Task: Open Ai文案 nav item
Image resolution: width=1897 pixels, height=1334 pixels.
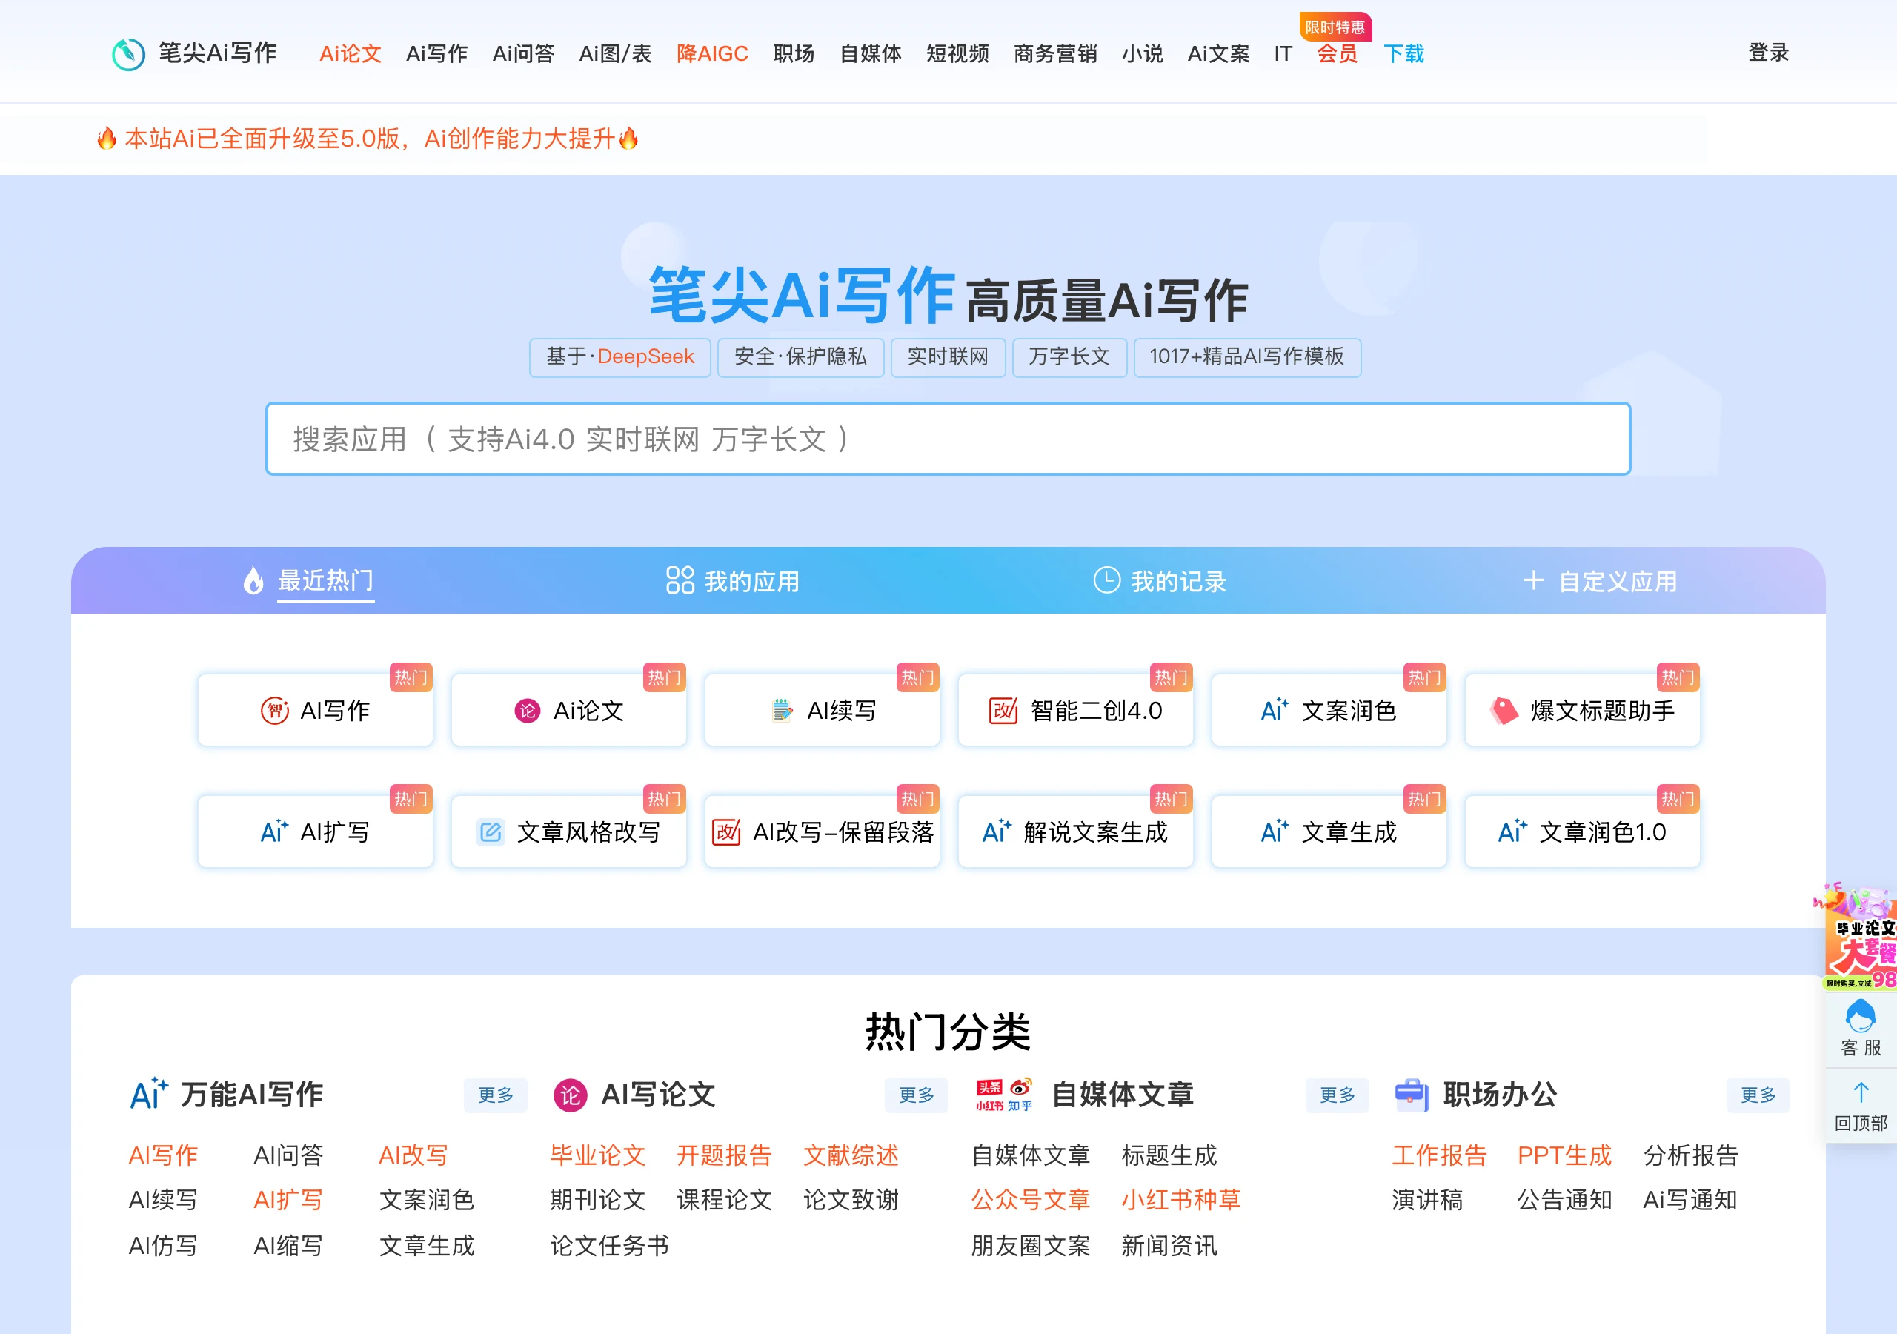Action: point(1219,53)
